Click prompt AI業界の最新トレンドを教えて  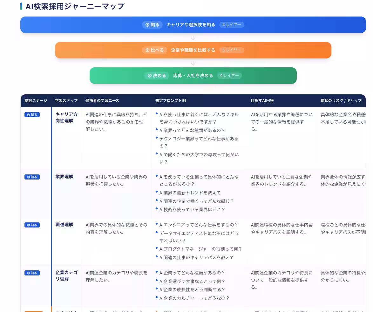190,193
